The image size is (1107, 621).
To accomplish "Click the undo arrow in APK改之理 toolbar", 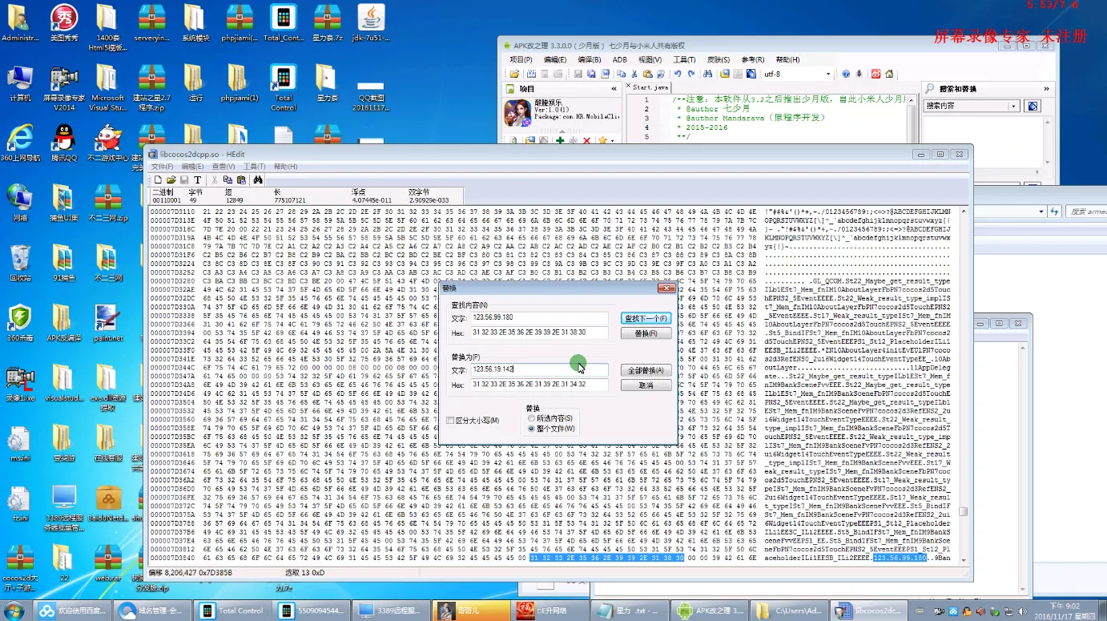I will (678, 74).
